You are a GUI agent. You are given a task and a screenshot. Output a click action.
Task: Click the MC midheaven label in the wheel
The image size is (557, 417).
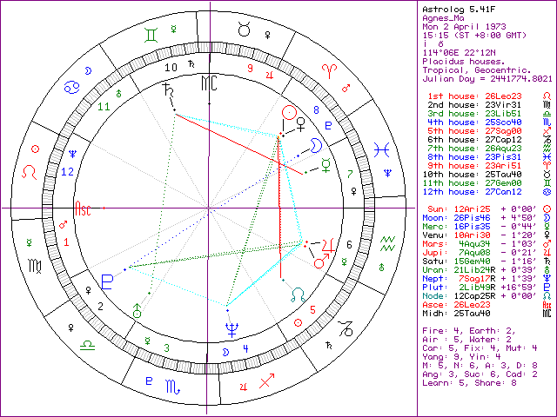(209, 83)
